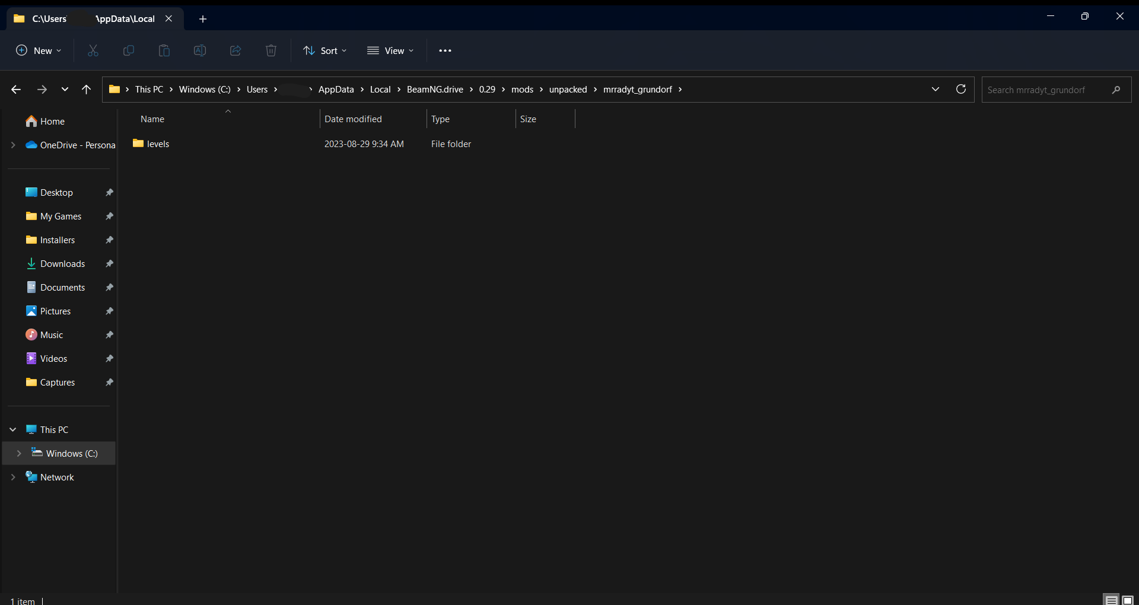The width and height of the screenshot is (1139, 605).
Task: Switch to details view in status bar
Action: click(1112, 600)
